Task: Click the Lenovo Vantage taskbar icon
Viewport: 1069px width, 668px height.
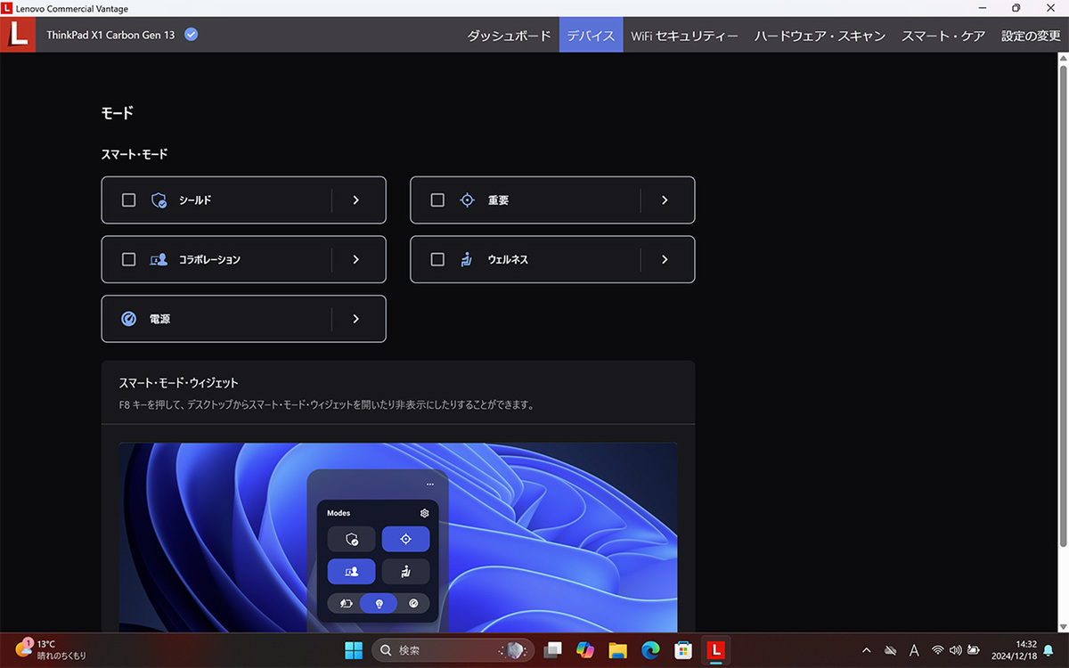Action: [x=715, y=650]
